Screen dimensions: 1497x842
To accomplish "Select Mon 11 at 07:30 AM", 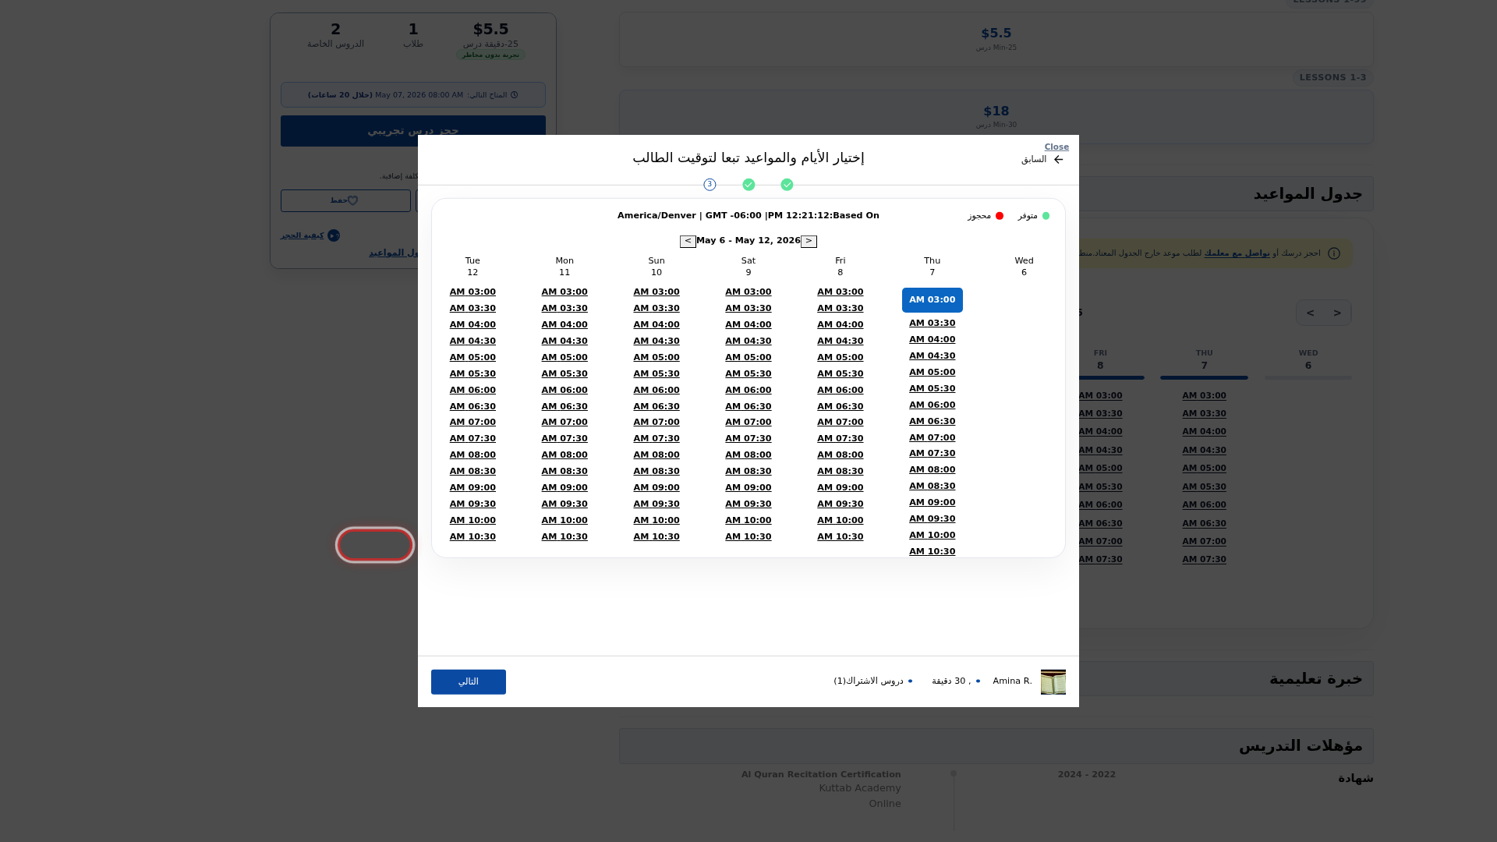I will tap(564, 439).
